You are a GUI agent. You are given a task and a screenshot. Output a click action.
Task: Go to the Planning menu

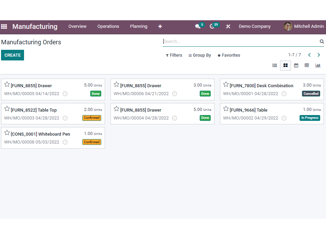[138, 26]
